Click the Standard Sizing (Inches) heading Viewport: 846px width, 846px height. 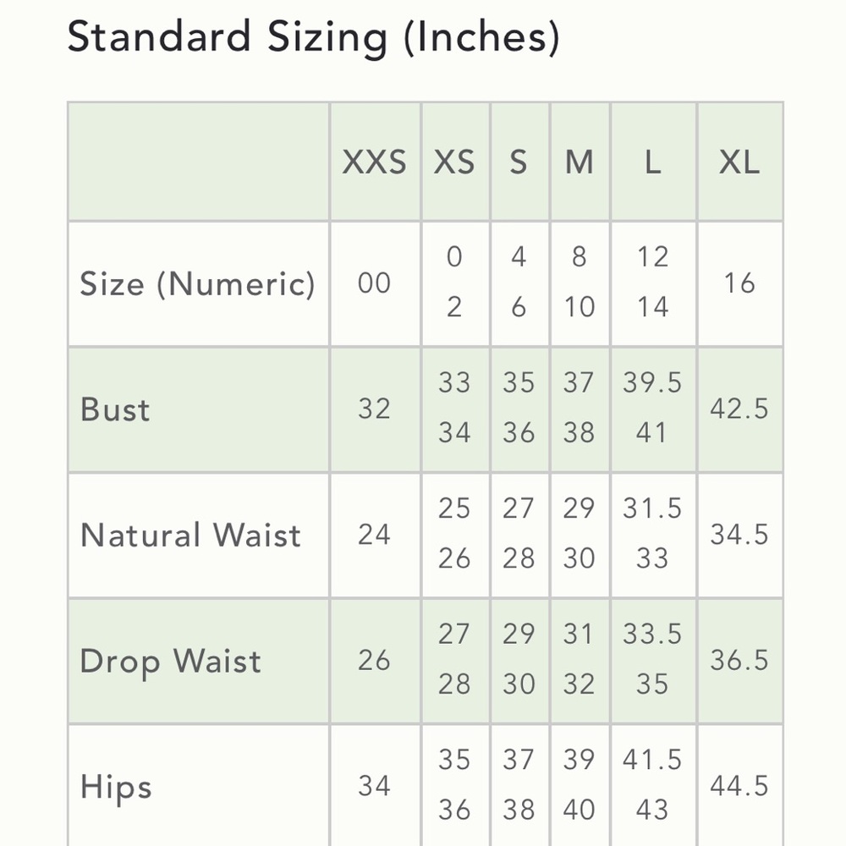[313, 38]
